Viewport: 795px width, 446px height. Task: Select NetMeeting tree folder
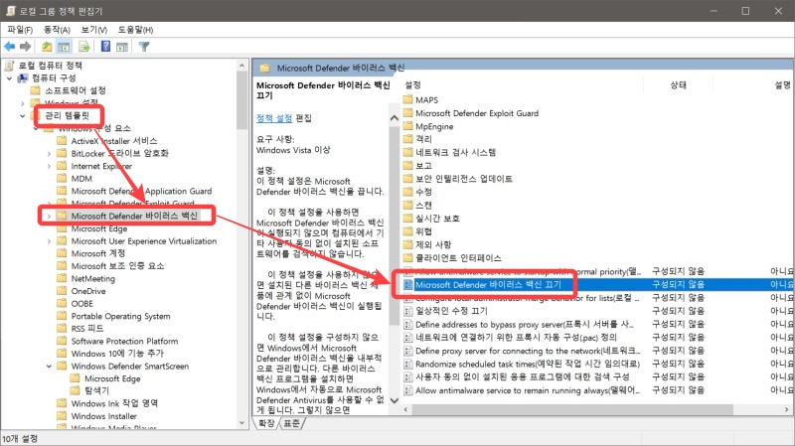tap(92, 278)
